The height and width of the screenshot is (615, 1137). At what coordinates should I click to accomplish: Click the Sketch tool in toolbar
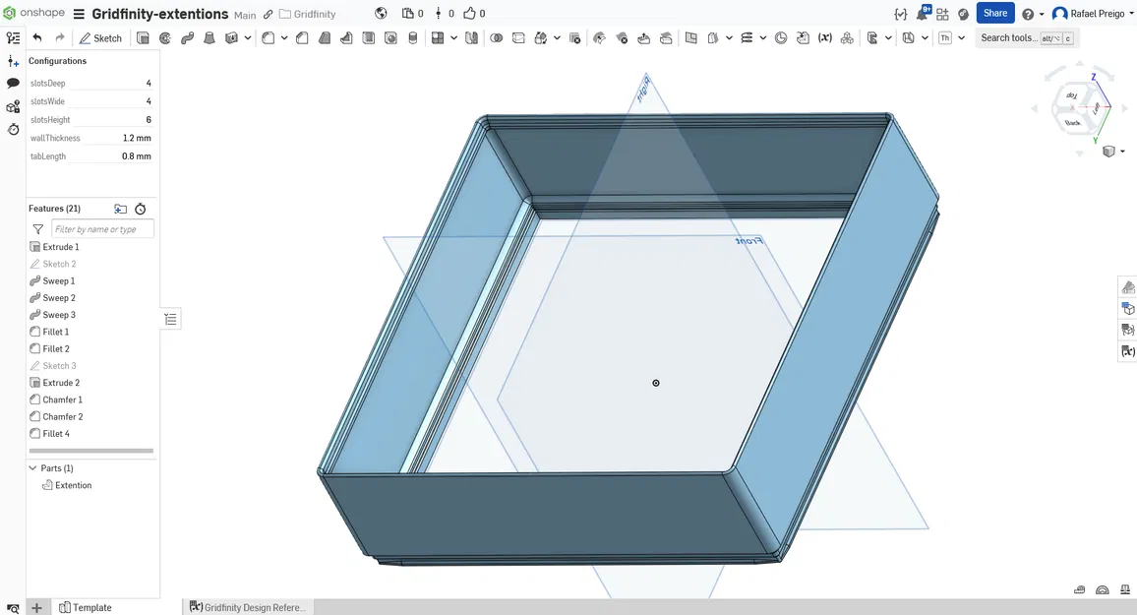pyautogui.click(x=100, y=38)
